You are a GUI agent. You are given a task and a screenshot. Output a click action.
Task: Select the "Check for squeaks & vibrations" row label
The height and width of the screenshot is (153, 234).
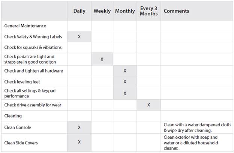(x=33, y=48)
